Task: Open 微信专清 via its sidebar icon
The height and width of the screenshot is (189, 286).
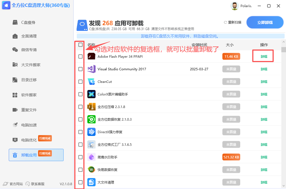Action: [x=15, y=50]
